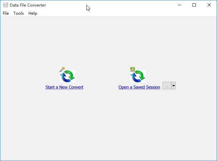The image size is (217, 161).
Task: Maximize the Data File Converter window
Action: pyautogui.click(x=194, y=5)
